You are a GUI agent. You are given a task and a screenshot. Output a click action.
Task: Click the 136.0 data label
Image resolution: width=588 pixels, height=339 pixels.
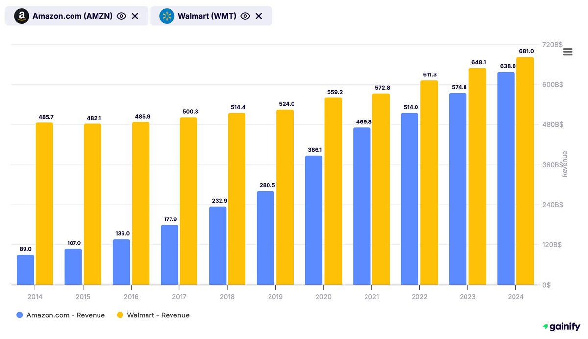click(x=122, y=233)
